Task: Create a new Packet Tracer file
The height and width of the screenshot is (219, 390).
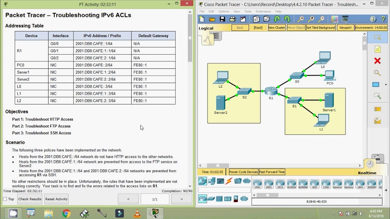Action: coord(202,19)
